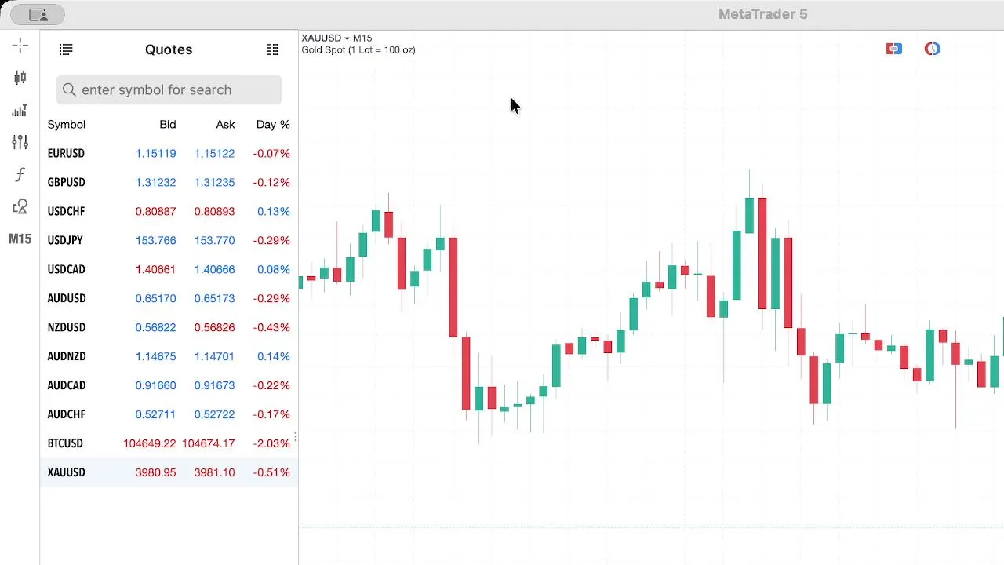The width and height of the screenshot is (1004, 565).
Task: Select the BTCUSD quote row
Action: 169,443
